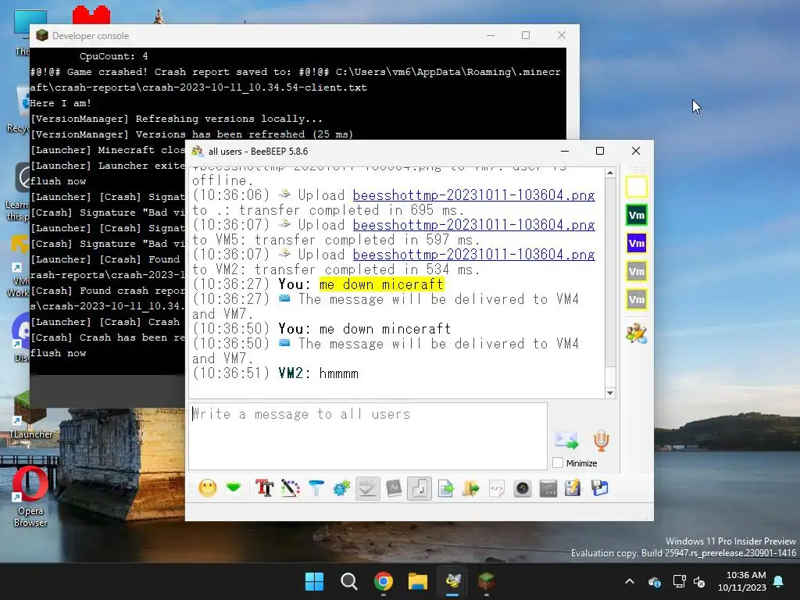Toggle the spell checking ABC button
Image resolution: width=800 pixels, height=600 pixels.
click(x=368, y=488)
